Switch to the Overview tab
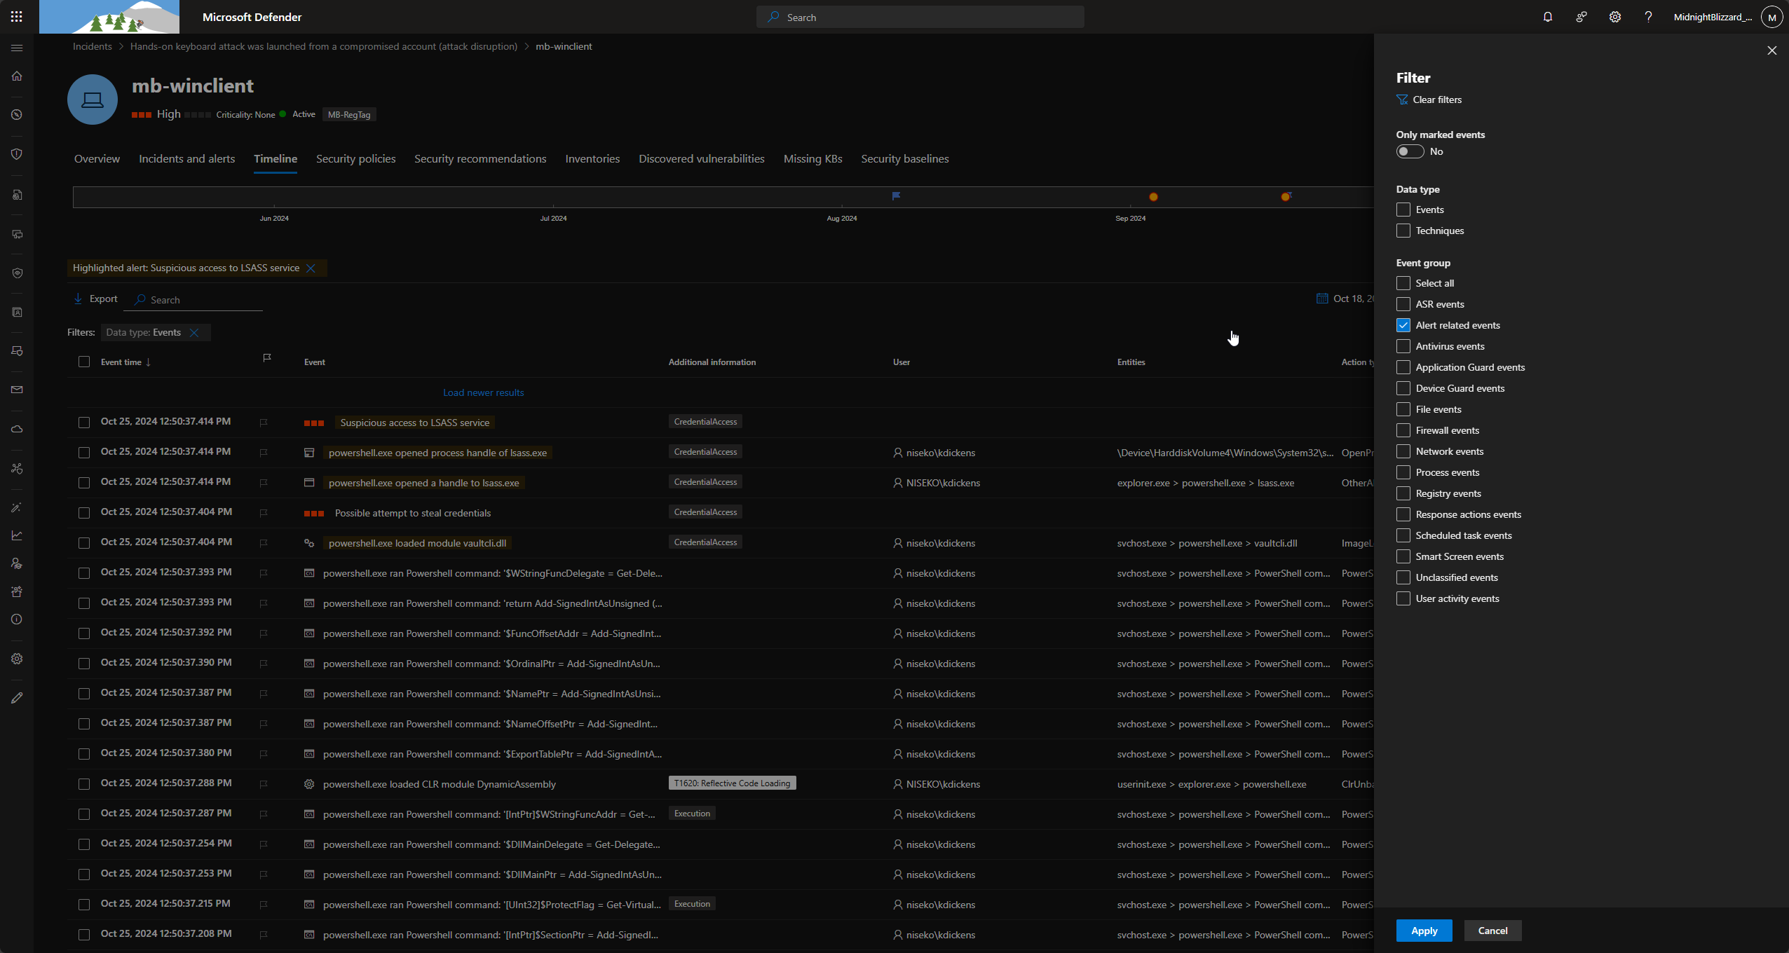1789x953 pixels. click(x=97, y=158)
